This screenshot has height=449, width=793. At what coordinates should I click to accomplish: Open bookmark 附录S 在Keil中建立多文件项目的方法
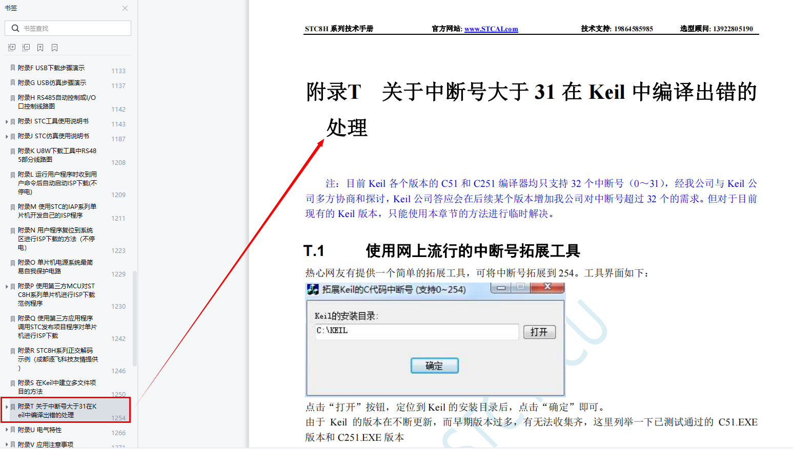pyautogui.click(x=56, y=387)
